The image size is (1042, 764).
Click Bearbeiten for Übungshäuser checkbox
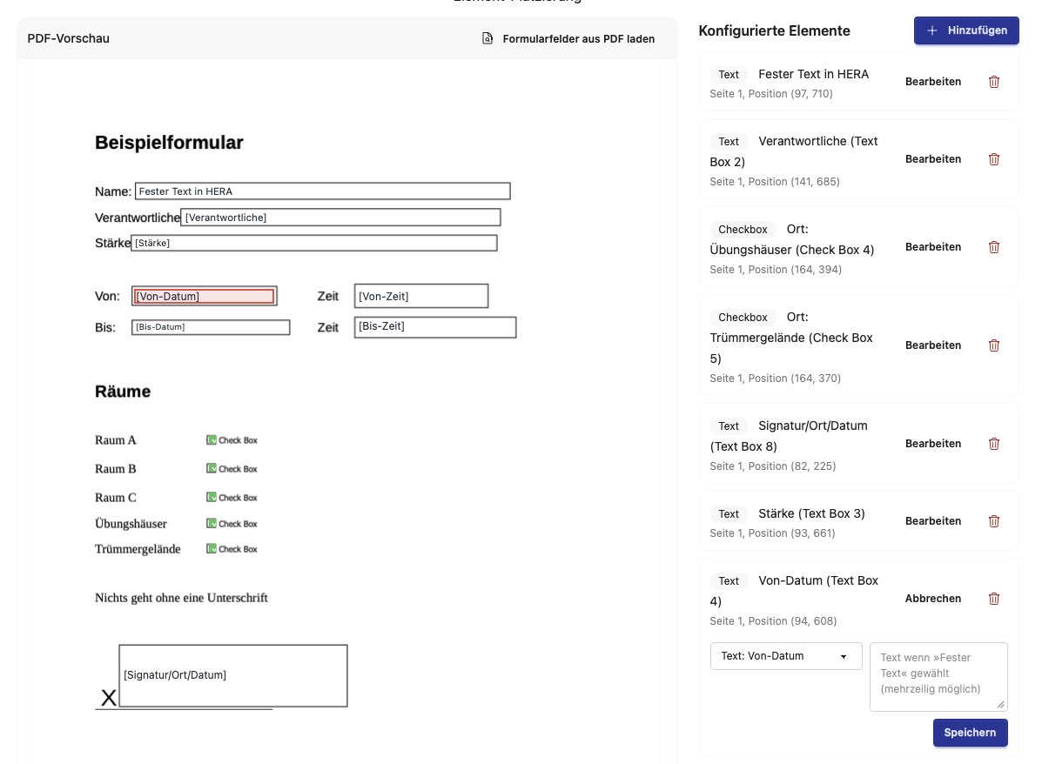933,247
